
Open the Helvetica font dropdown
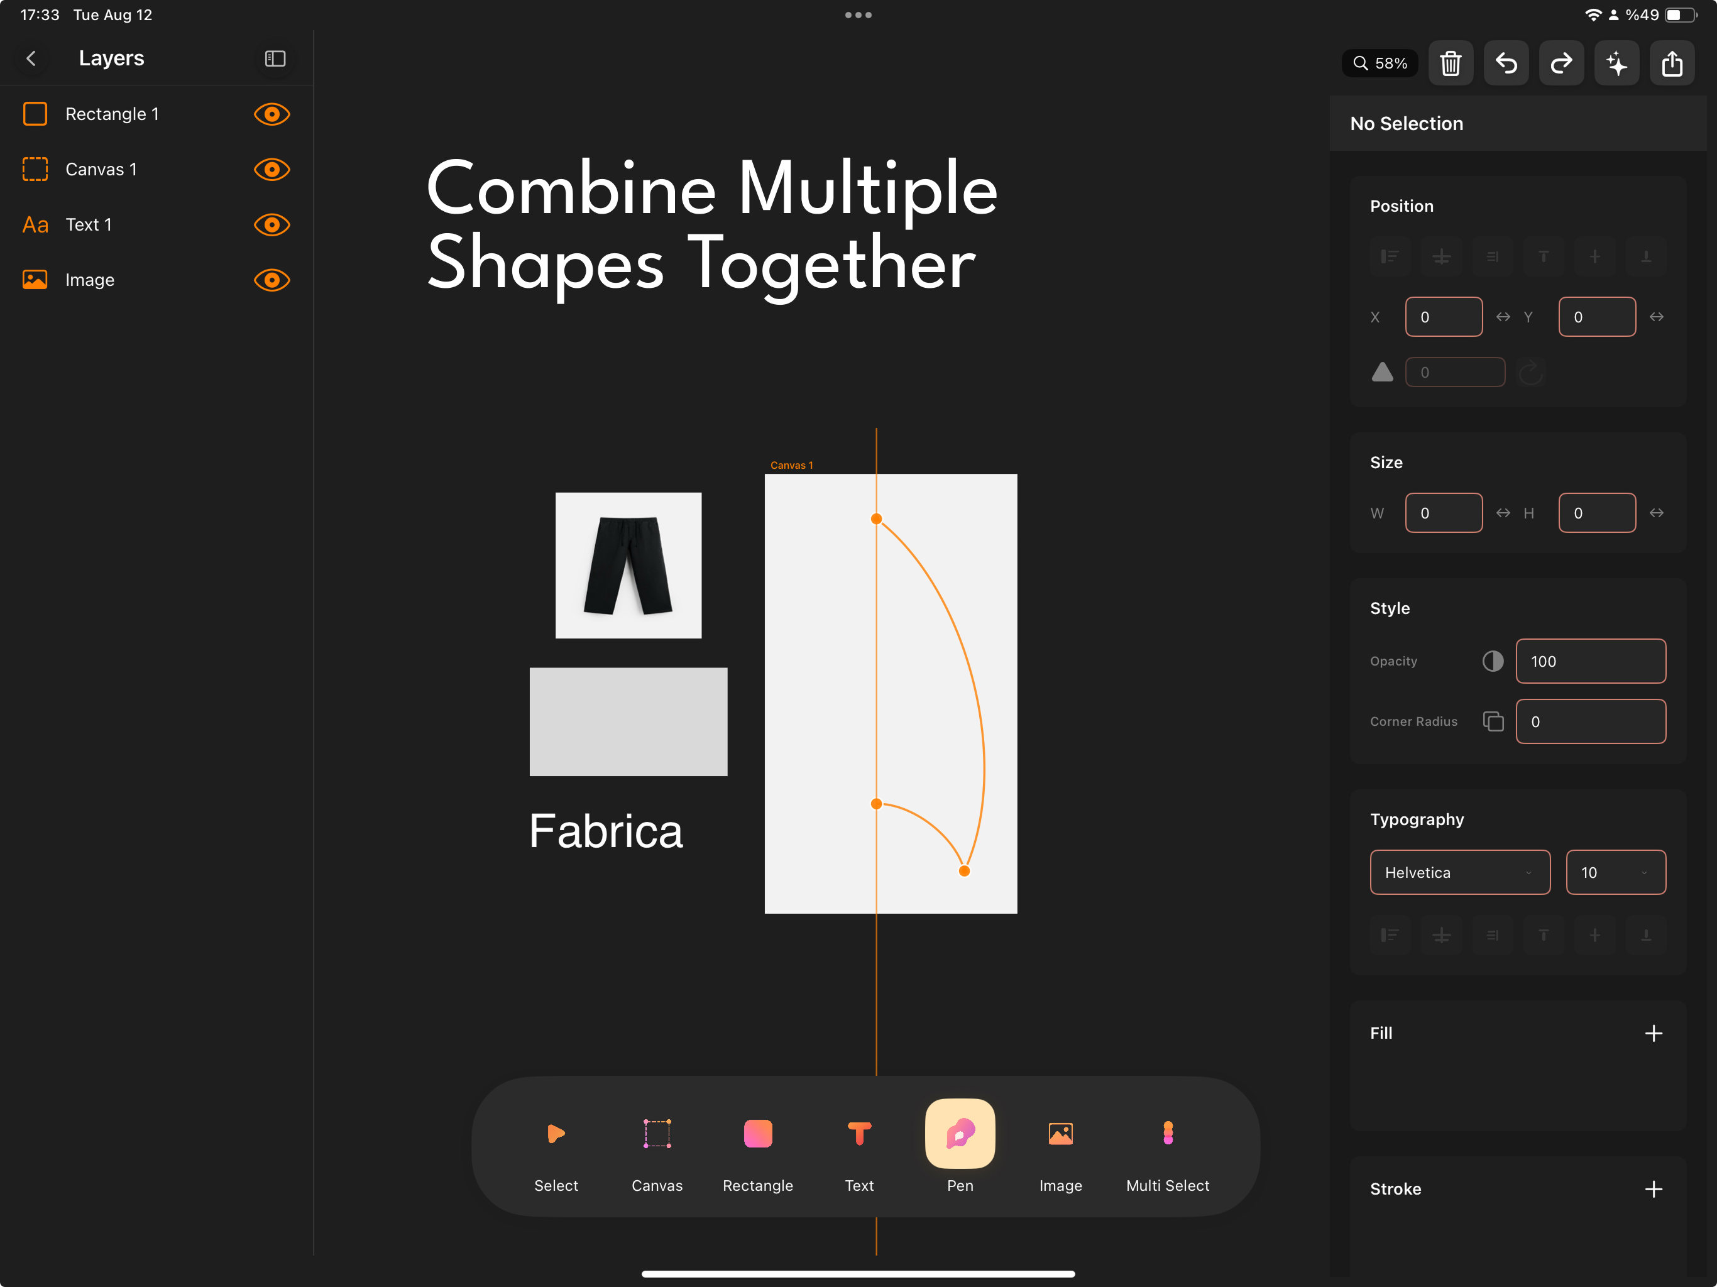[x=1460, y=872]
